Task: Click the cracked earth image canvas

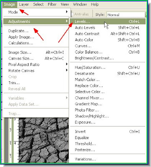Action: pyautogui.click(x=44, y=140)
